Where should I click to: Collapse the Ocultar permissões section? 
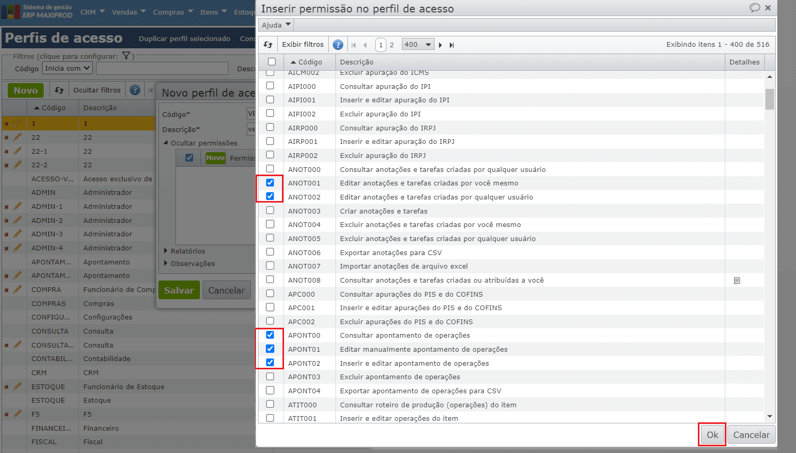click(200, 143)
